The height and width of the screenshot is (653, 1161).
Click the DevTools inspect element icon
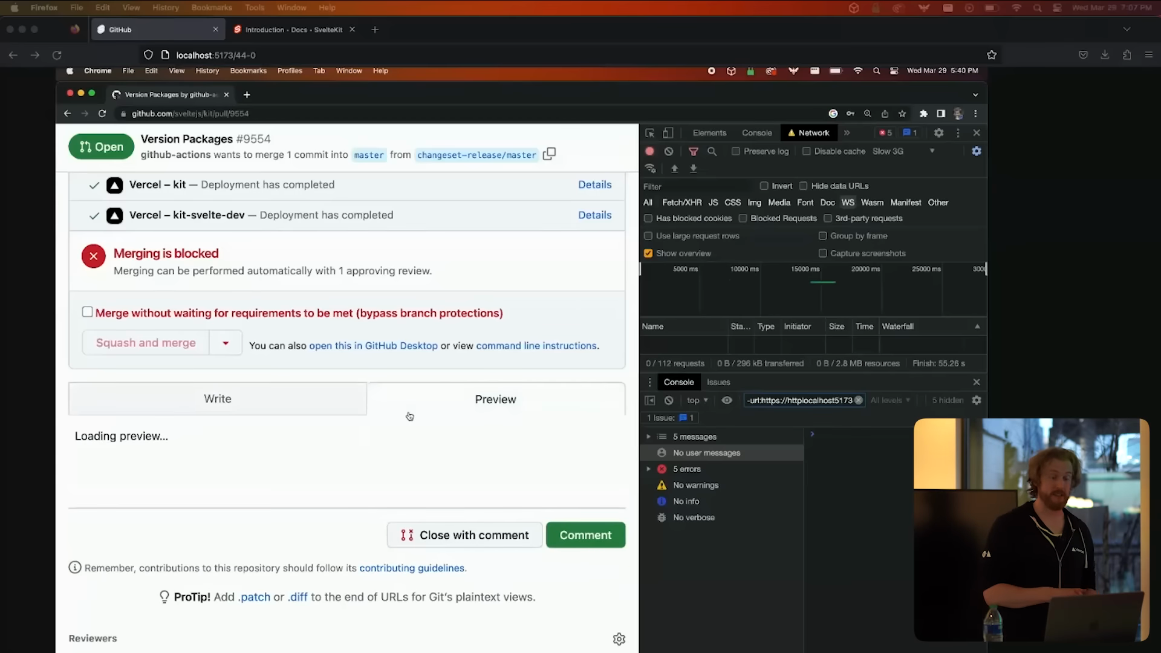click(650, 133)
